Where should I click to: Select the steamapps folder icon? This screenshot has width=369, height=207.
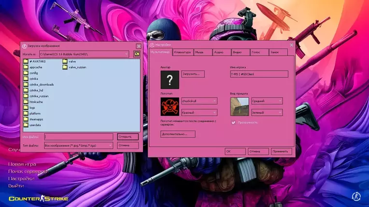(26, 119)
